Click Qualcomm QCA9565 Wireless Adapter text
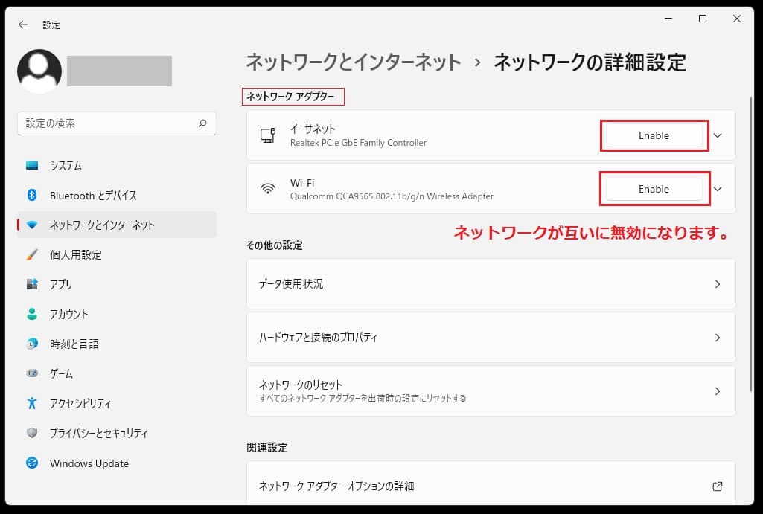This screenshot has width=763, height=514. (392, 196)
